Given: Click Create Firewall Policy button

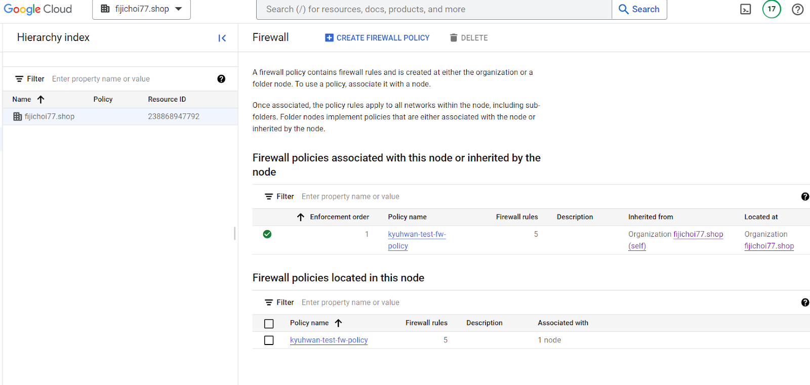Looking at the screenshot, I should [x=377, y=38].
